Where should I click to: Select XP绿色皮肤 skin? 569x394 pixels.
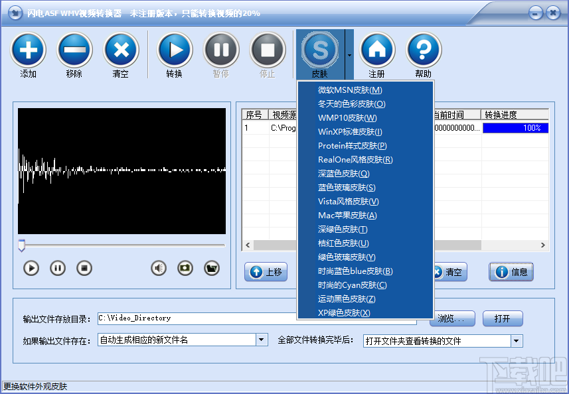point(365,312)
